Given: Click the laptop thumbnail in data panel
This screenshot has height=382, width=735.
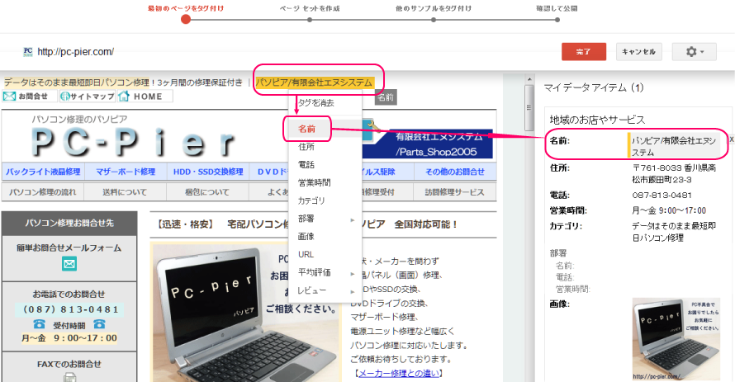Looking at the screenshot, I should click(x=676, y=339).
